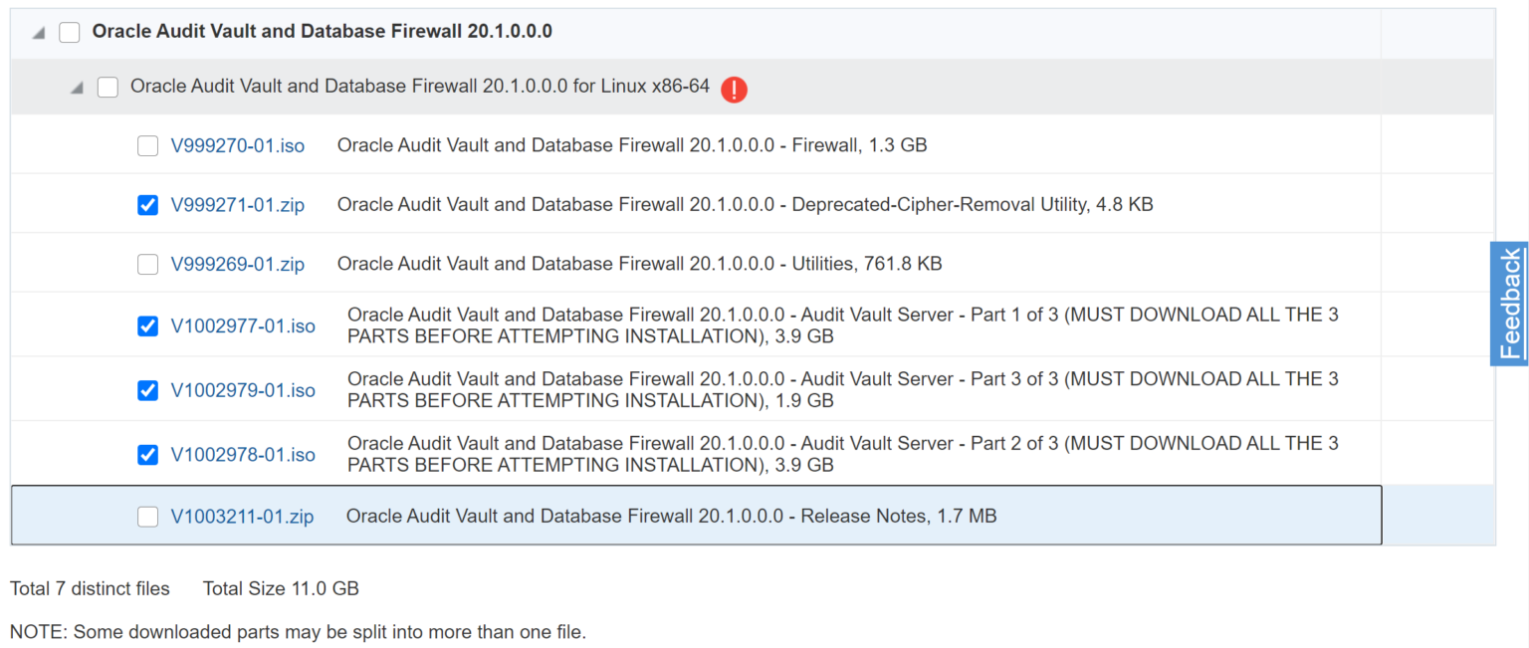Uncheck the Deprecated-Cipher-Removal Utility file

pos(147,204)
